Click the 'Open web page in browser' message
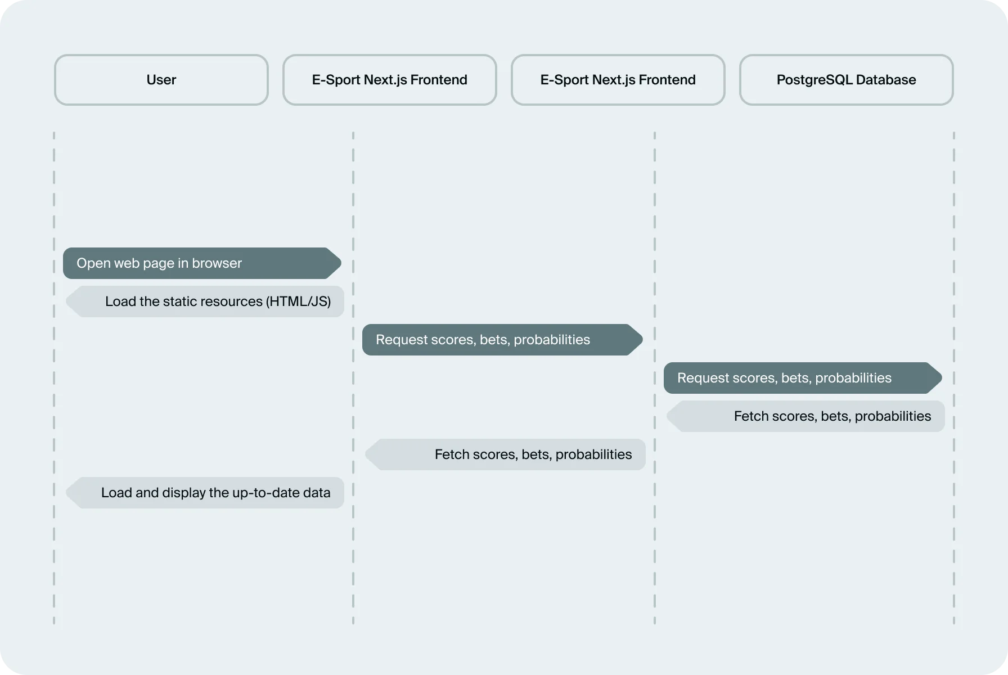The height and width of the screenshot is (675, 1008). coord(202,263)
